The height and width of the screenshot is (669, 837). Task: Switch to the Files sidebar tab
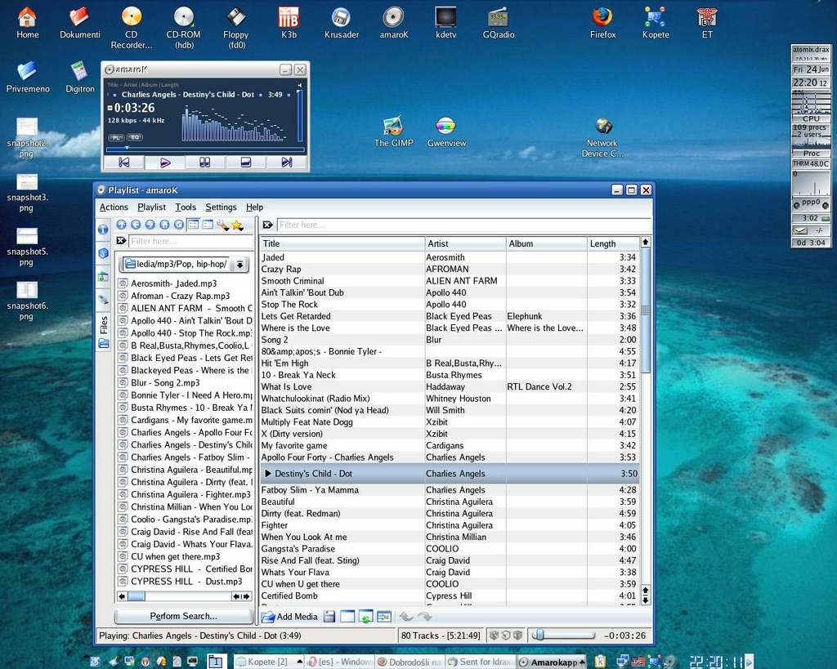click(x=104, y=332)
